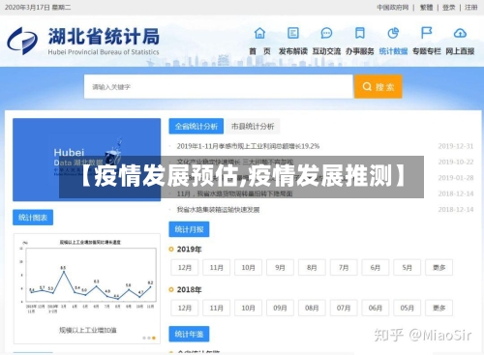Viewport: 484px width, 355px height.
Task: Click the 登录 link
Action: coord(448,7)
